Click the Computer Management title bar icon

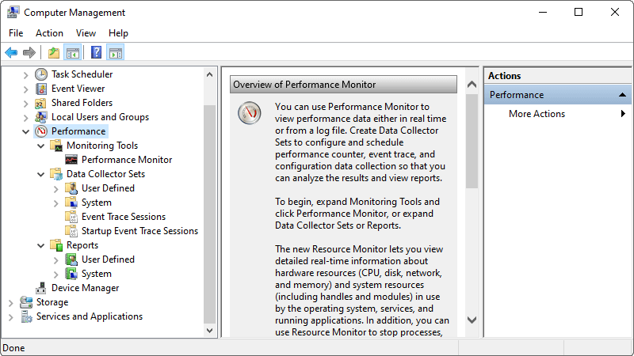13,12
